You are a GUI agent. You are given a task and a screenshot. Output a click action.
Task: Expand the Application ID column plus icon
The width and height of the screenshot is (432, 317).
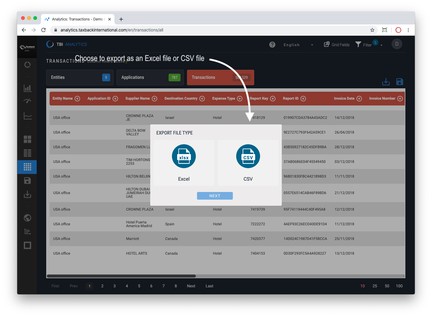click(115, 98)
